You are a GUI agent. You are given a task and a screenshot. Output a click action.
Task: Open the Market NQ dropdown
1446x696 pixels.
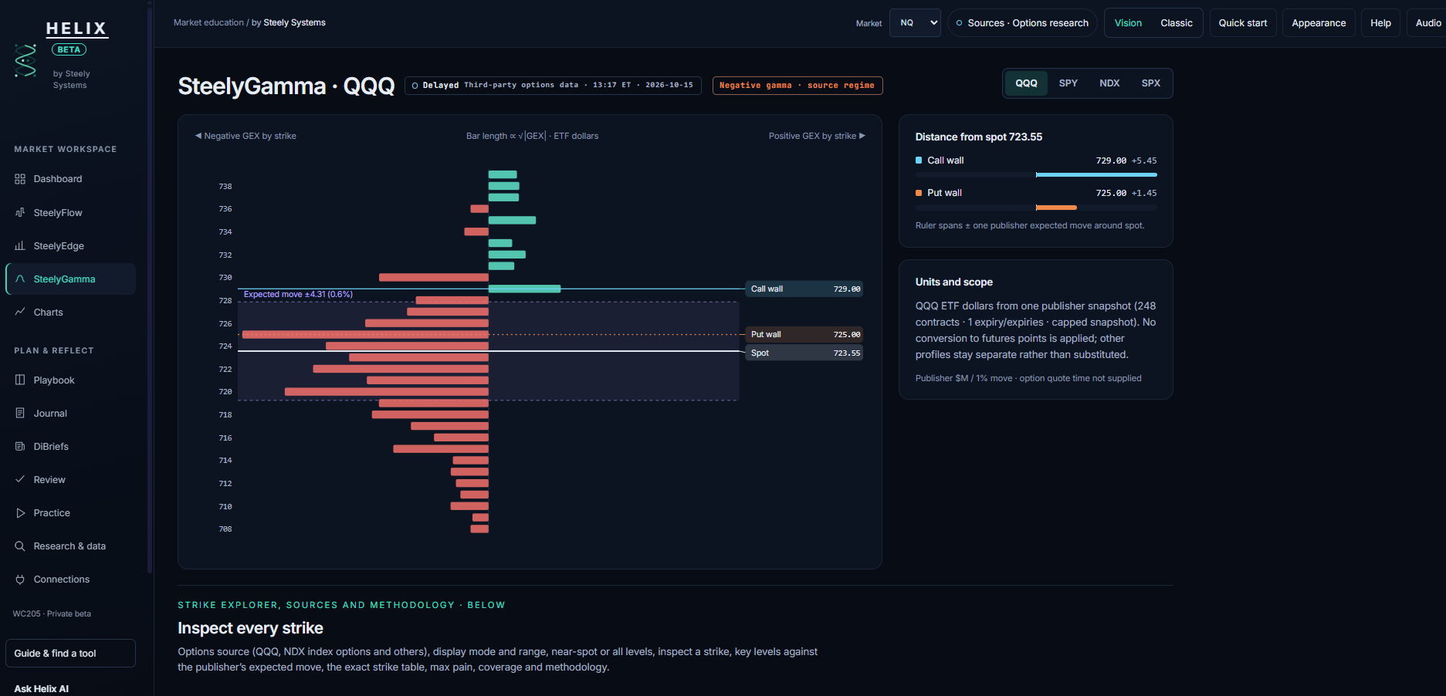click(915, 23)
